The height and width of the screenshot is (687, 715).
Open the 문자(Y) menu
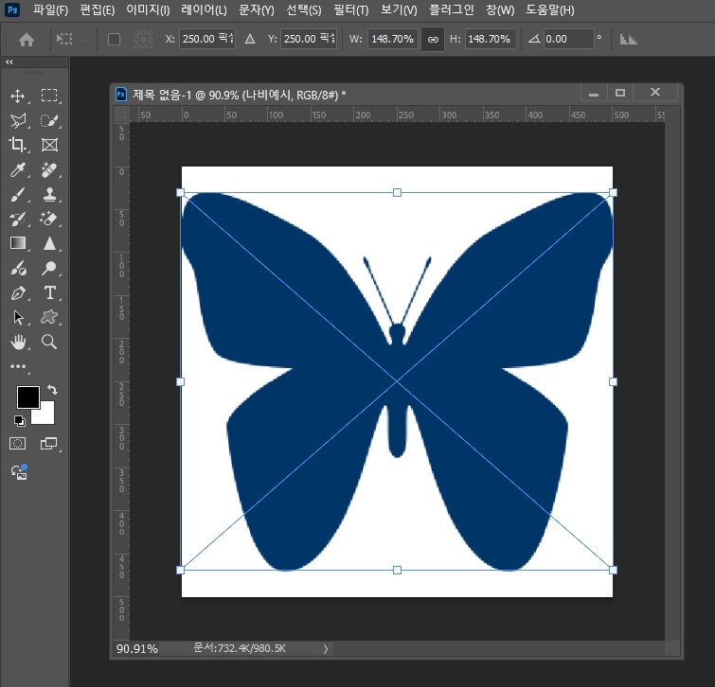tap(257, 10)
